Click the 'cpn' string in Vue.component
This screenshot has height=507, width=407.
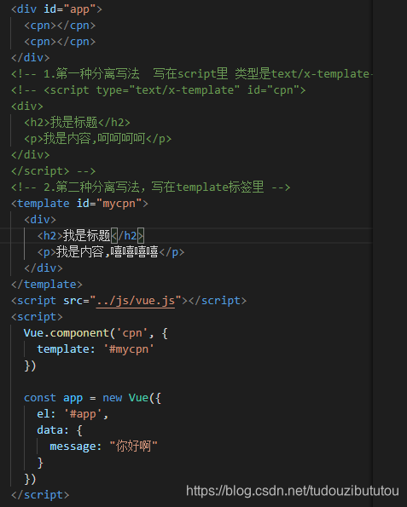(131, 333)
